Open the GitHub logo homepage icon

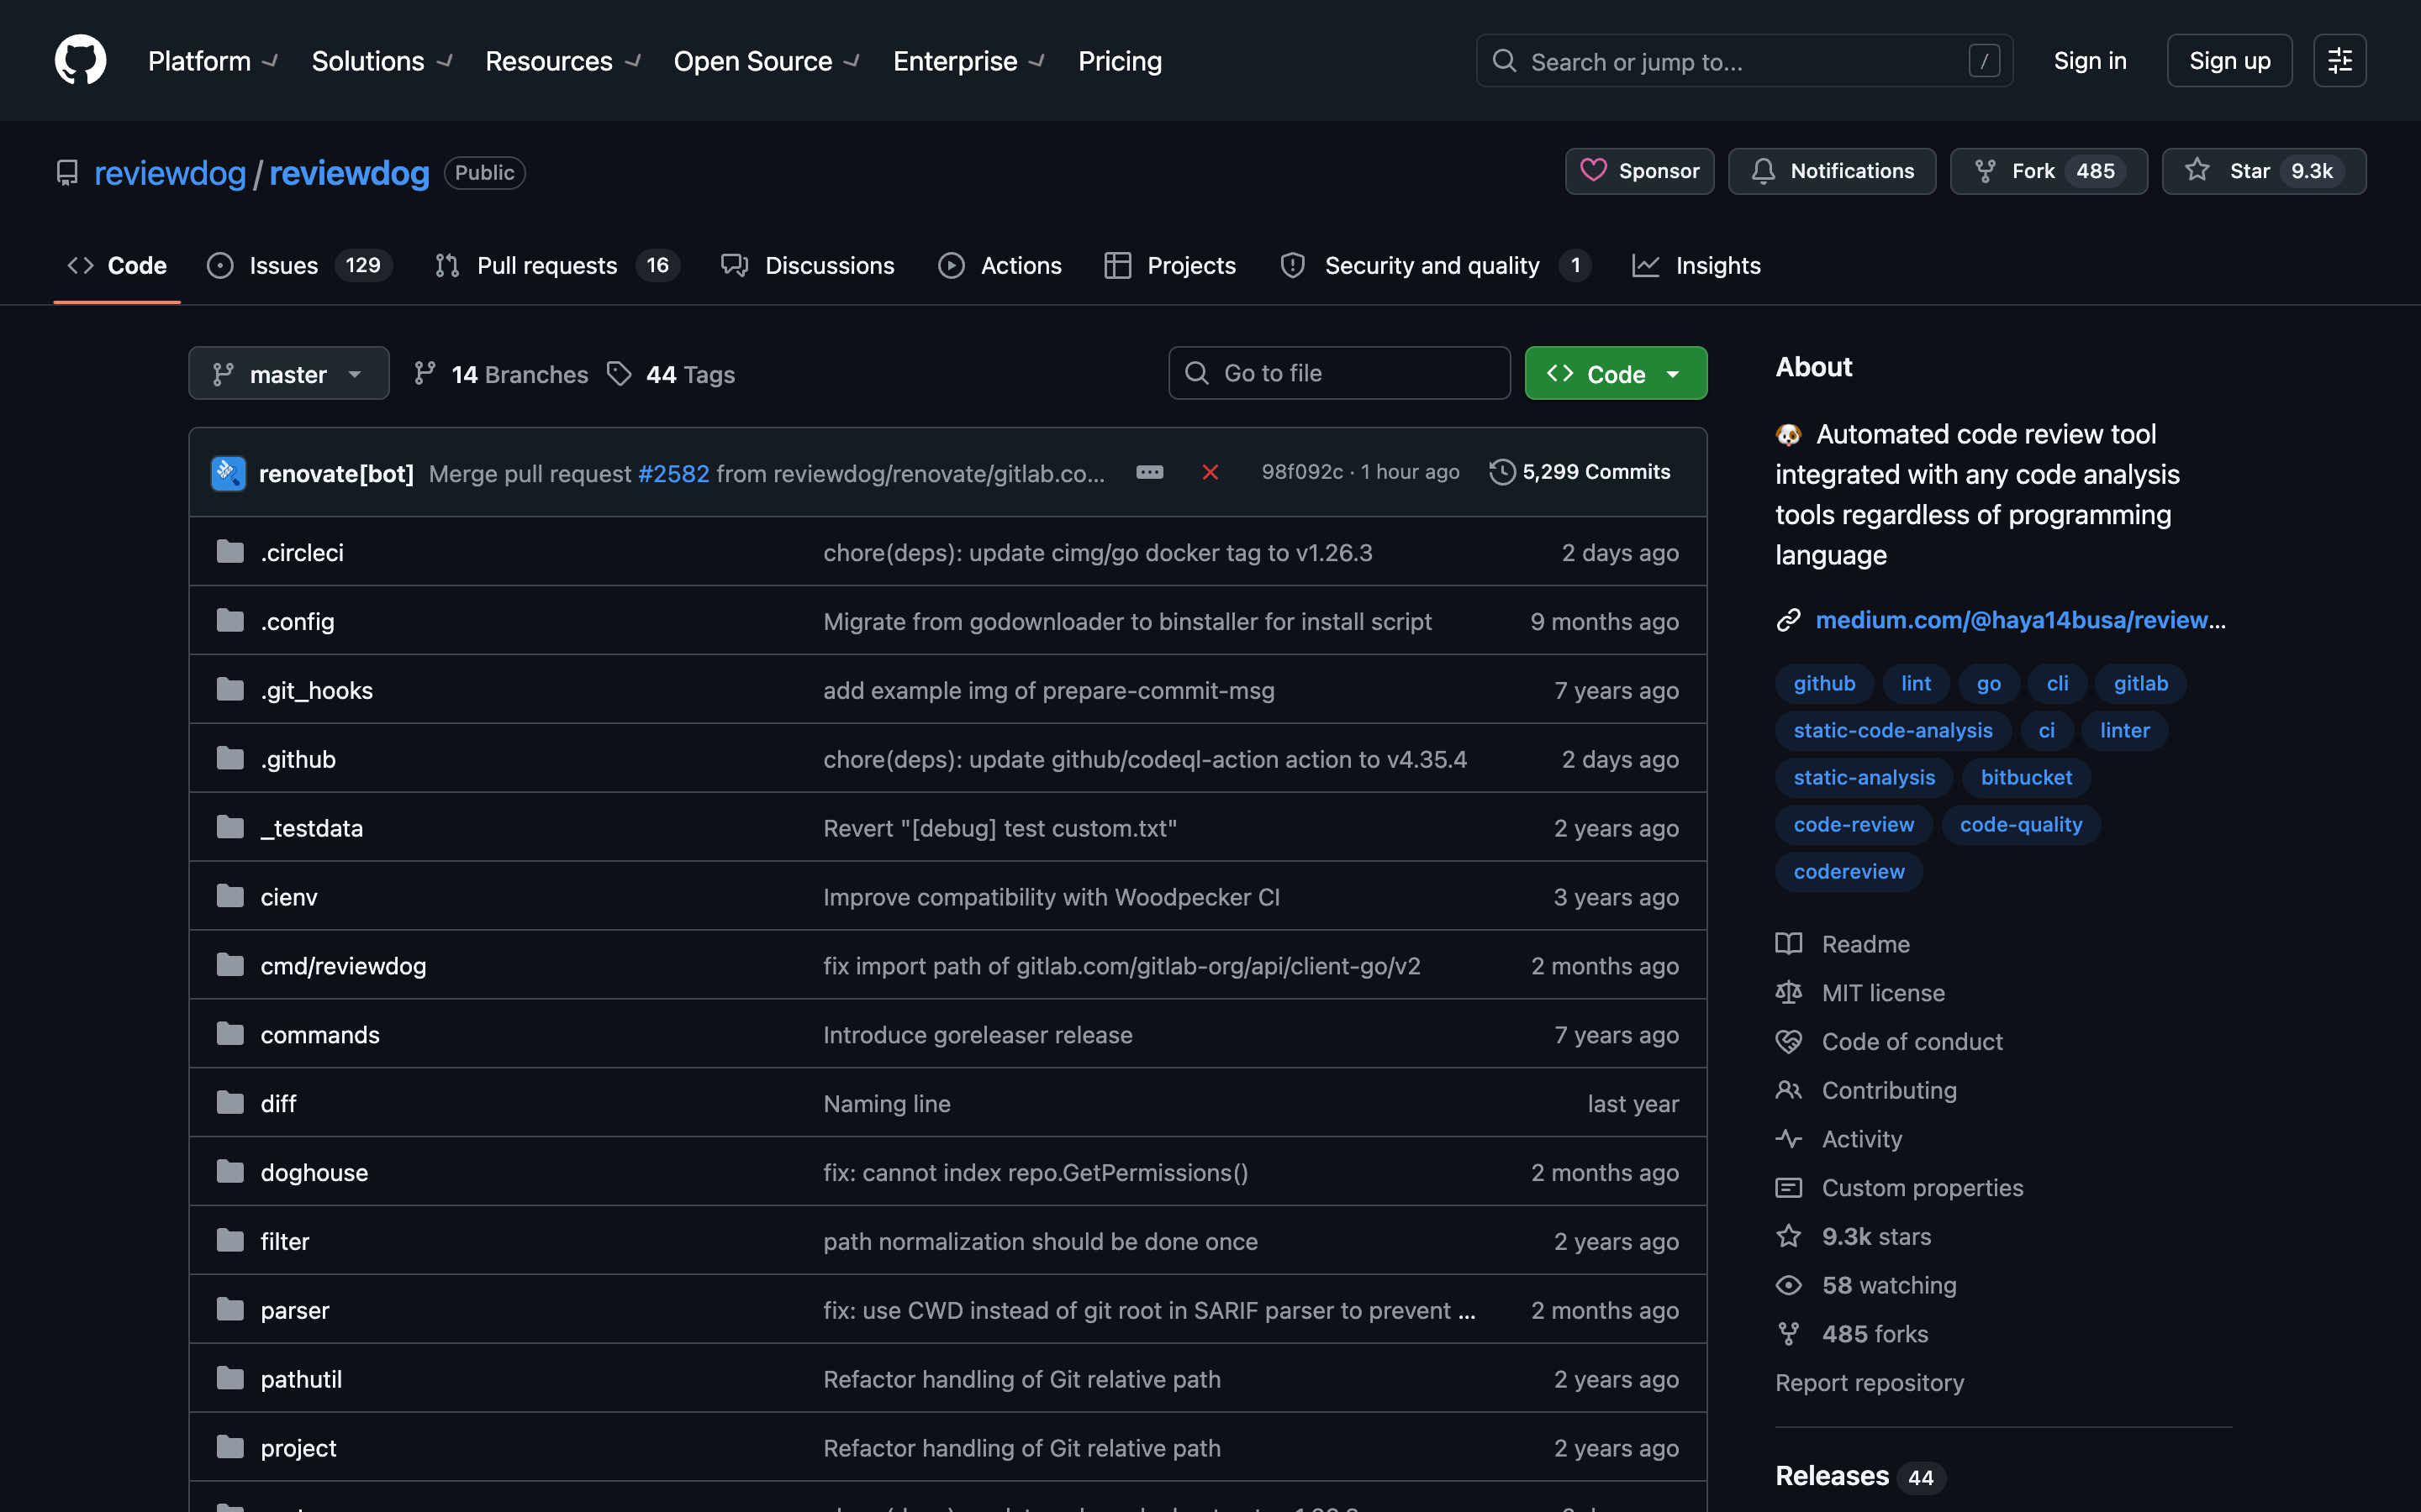click(x=80, y=60)
